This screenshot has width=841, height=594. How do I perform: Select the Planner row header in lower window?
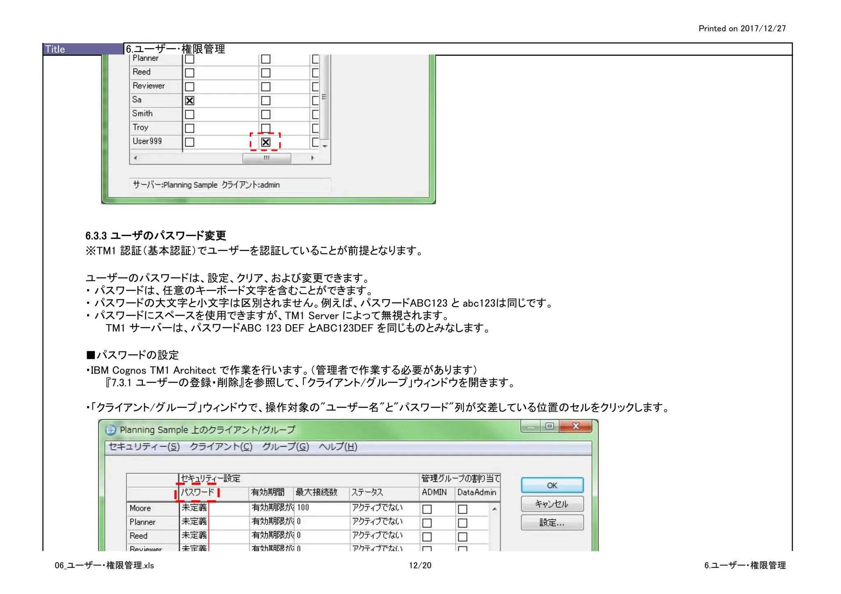(x=152, y=522)
